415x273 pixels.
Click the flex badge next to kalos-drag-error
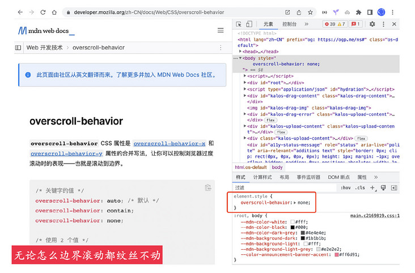pos(270,120)
